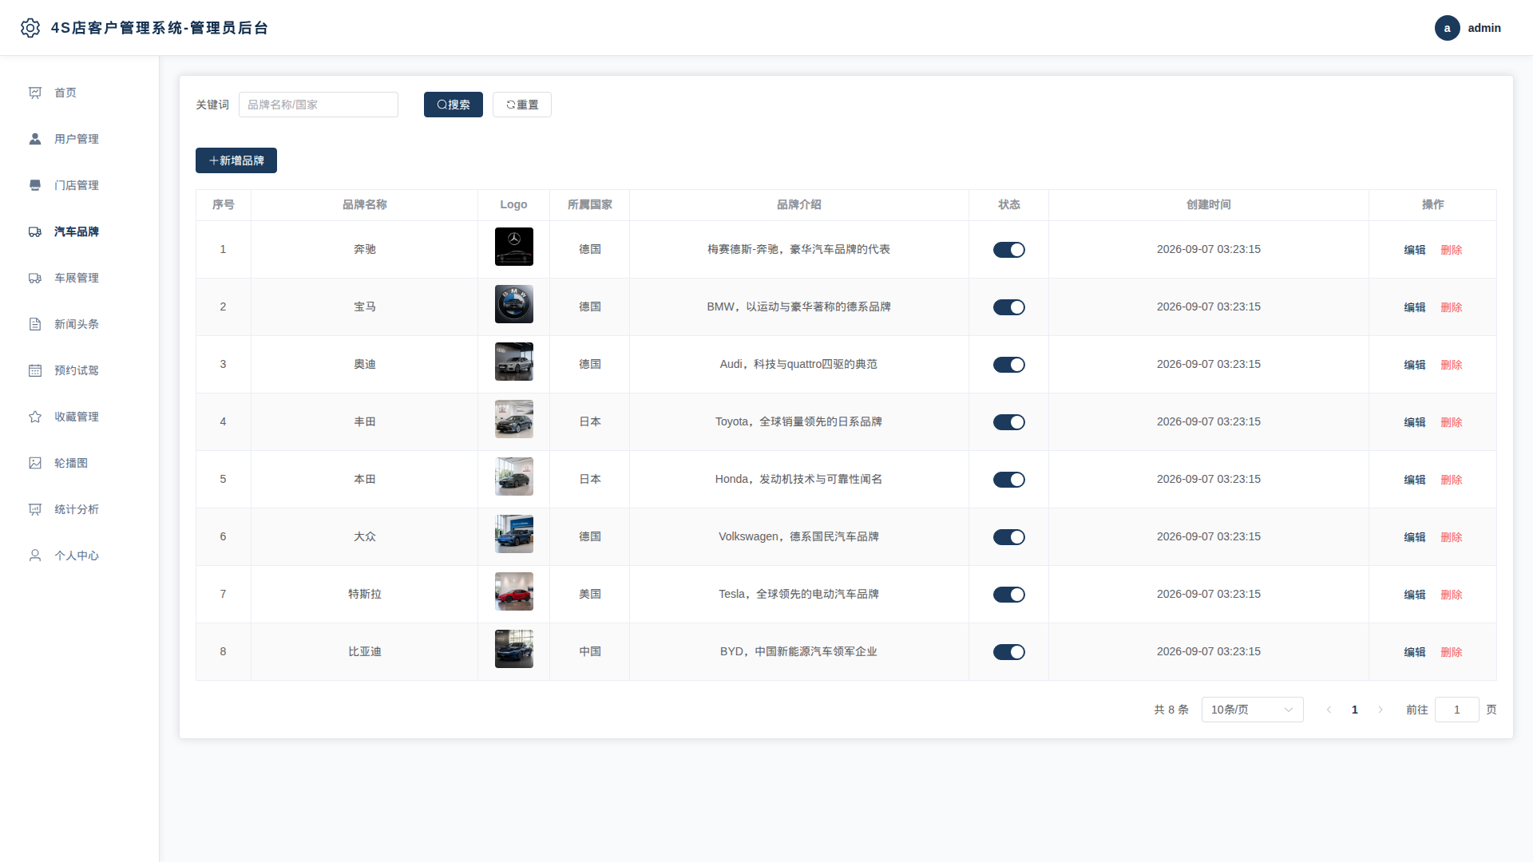Viewport: 1533px width, 862px height.
Task: Open the 宝马 logo thumbnail
Action: tap(513, 304)
